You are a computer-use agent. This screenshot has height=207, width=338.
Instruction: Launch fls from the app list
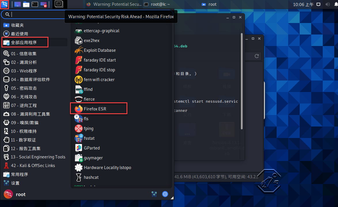[x=121, y=118]
